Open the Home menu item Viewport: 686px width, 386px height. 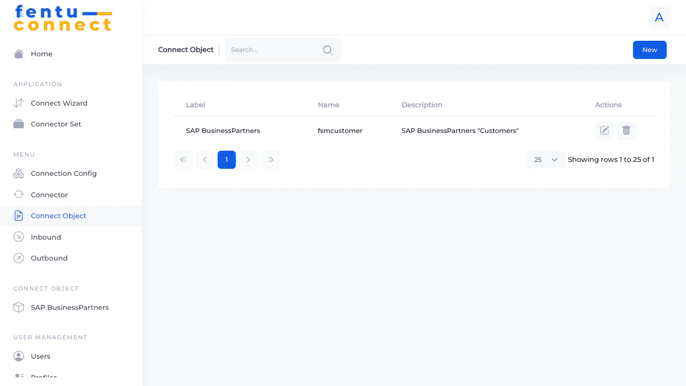point(41,54)
